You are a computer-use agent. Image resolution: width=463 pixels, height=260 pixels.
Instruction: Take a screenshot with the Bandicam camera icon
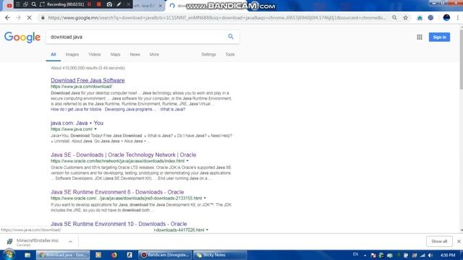tap(109, 4)
